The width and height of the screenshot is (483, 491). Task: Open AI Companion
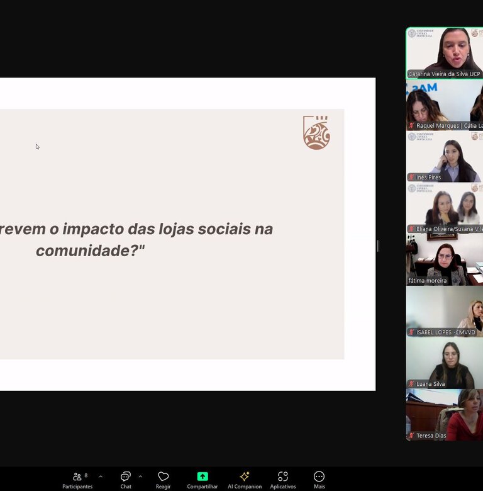pyautogui.click(x=245, y=477)
